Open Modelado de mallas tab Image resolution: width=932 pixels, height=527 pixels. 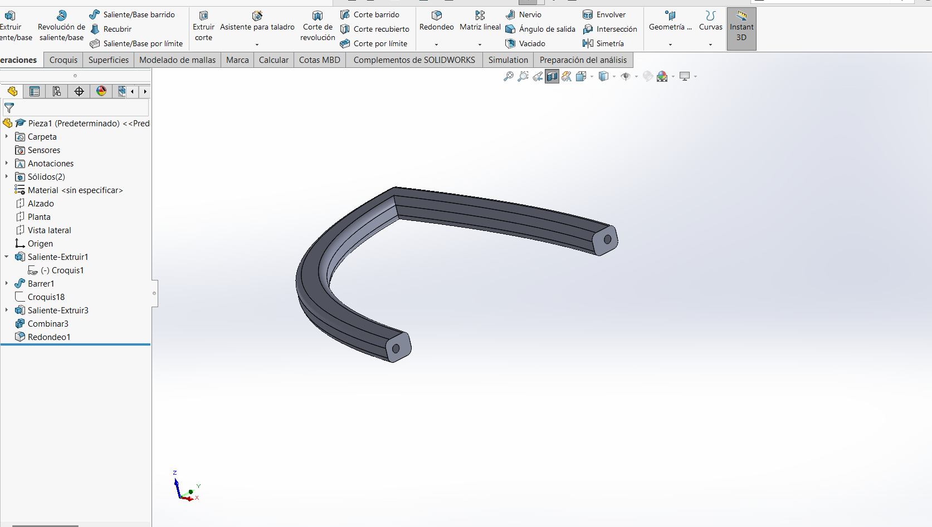pyautogui.click(x=178, y=60)
